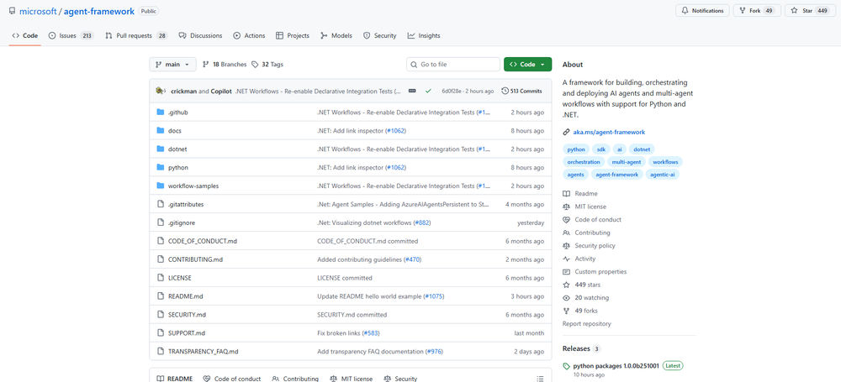This screenshot has width=841, height=382.
Task: Open python packages 1.0.0b251001 release
Action: [616, 366]
